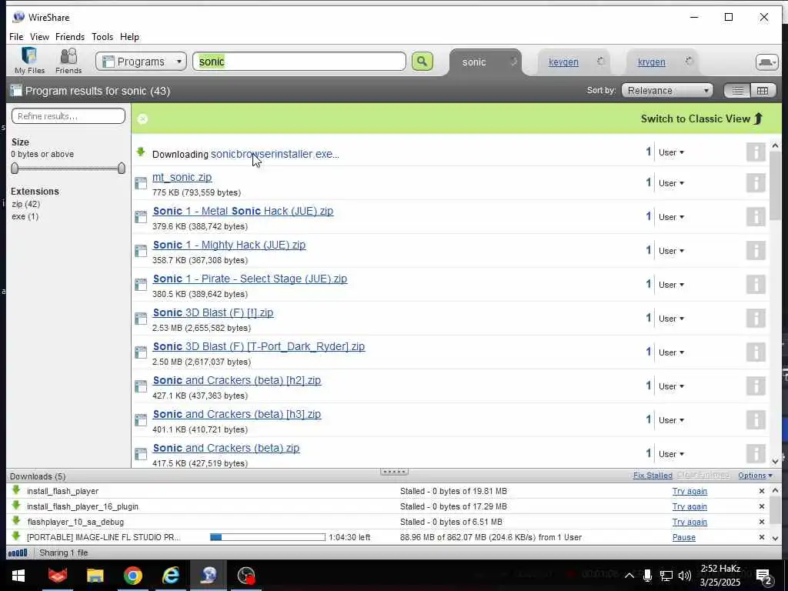The width and height of the screenshot is (788, 591).
Task: Dismiss the green banner with its close icon
Action: tap(142, 119)
